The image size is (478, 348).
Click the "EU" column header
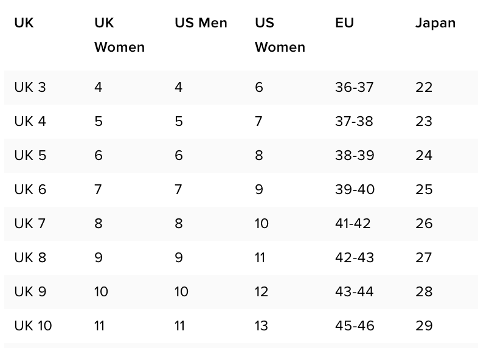(x=344, y=23)
